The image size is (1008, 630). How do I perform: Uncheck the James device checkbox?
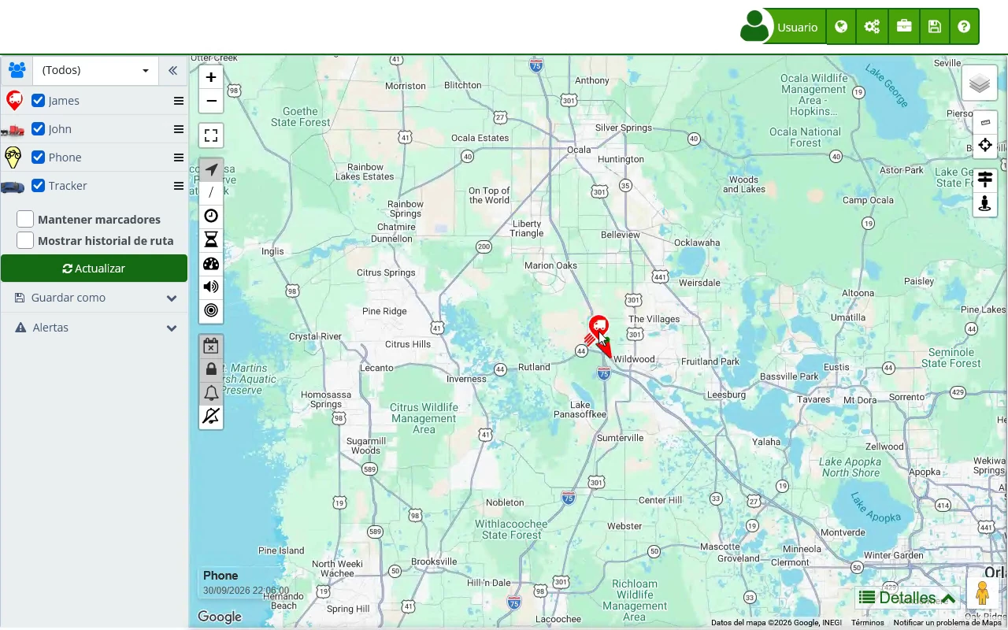38,101
